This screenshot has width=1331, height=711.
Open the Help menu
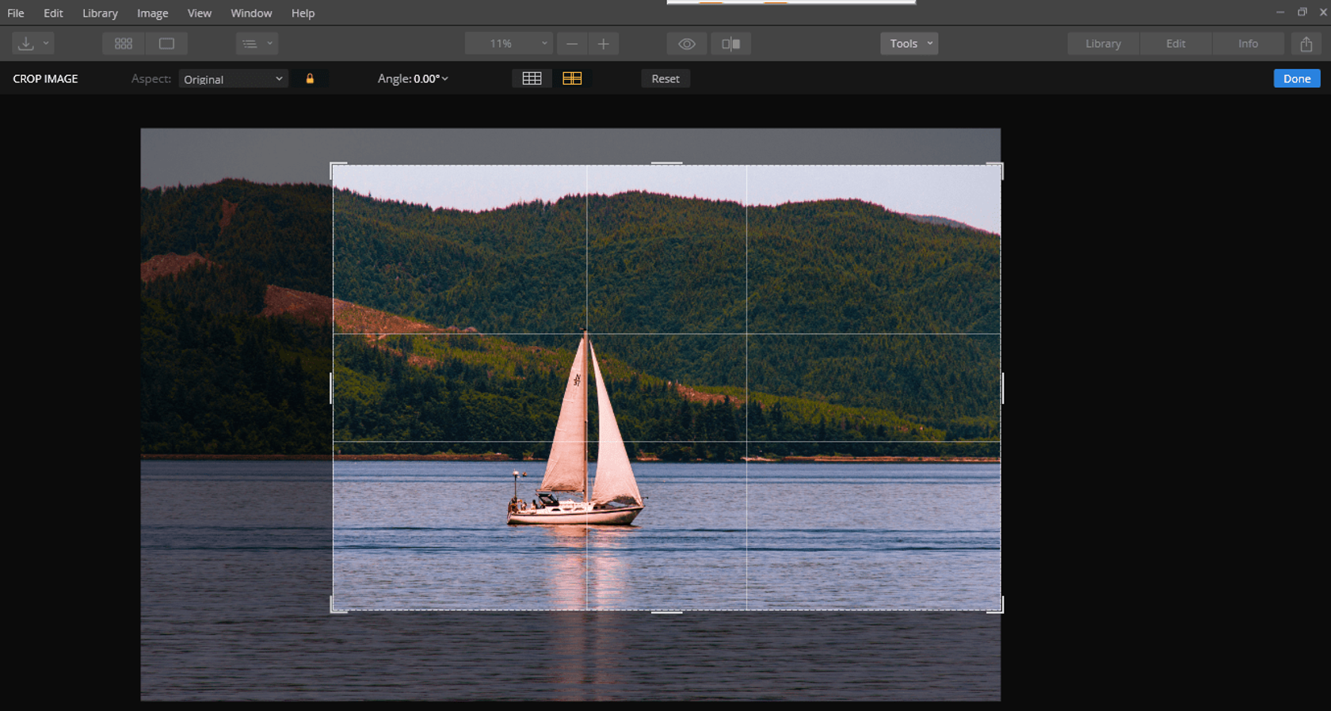(x=303, y=13)
